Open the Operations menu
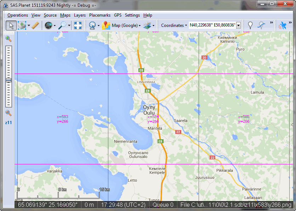Screen dimensions: 296x211 click(18, 15)
